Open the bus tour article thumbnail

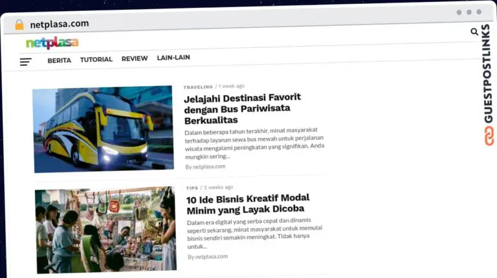(x=103, y=129)
